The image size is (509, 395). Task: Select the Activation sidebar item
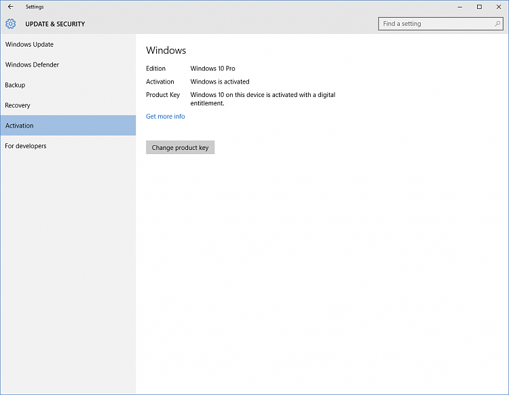[68, 126]
